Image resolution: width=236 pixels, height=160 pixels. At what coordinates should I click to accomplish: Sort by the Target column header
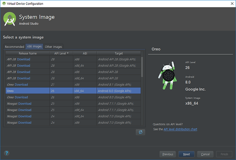click(119, 53)
